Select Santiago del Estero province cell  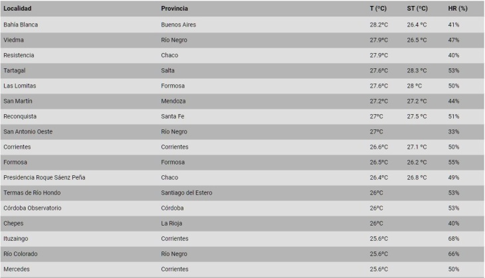pyautogui.click(x=187, y=193)
